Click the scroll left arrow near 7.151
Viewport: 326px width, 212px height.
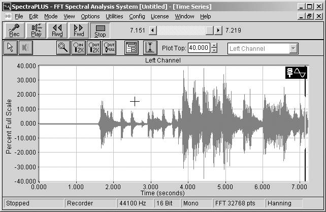click(x=152, y=31)
